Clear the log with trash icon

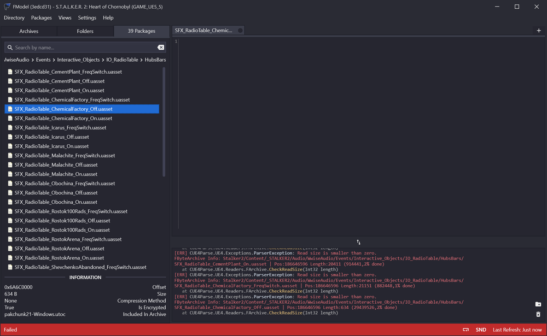(538, 315)
